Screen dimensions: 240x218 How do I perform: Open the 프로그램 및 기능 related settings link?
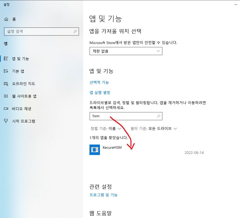point(103,195)
